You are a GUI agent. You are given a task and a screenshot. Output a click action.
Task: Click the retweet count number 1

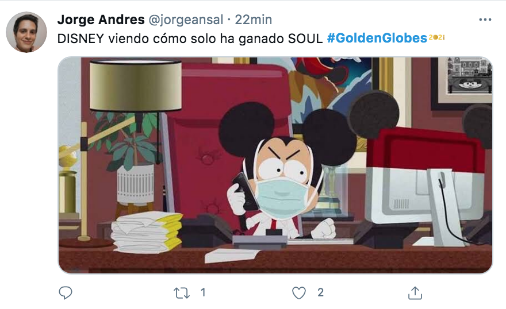click(x=203, y=292)
